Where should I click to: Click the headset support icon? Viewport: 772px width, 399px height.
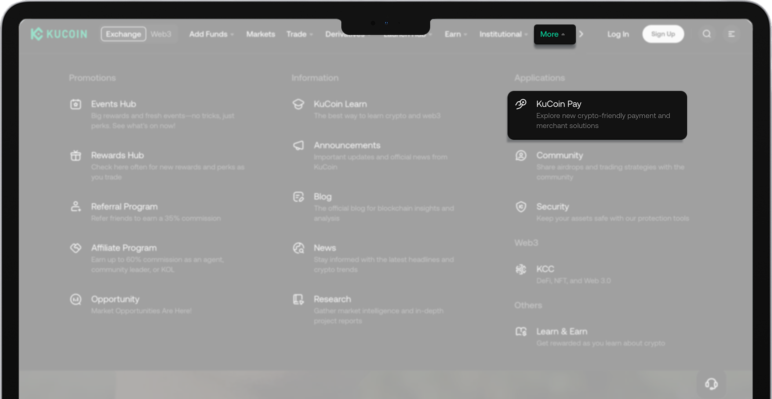(711, 384)
